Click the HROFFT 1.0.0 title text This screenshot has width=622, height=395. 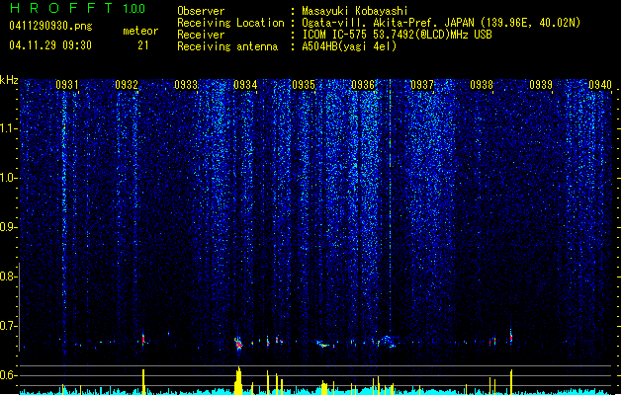coord(78,8)
